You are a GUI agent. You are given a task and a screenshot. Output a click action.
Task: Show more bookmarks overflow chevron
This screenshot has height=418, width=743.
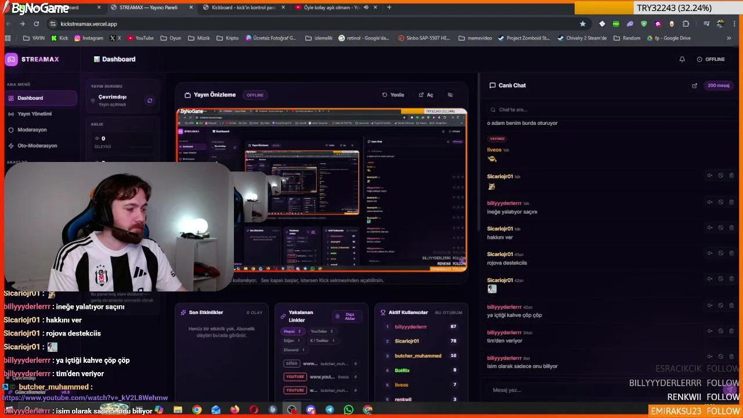tap(729, 38)
